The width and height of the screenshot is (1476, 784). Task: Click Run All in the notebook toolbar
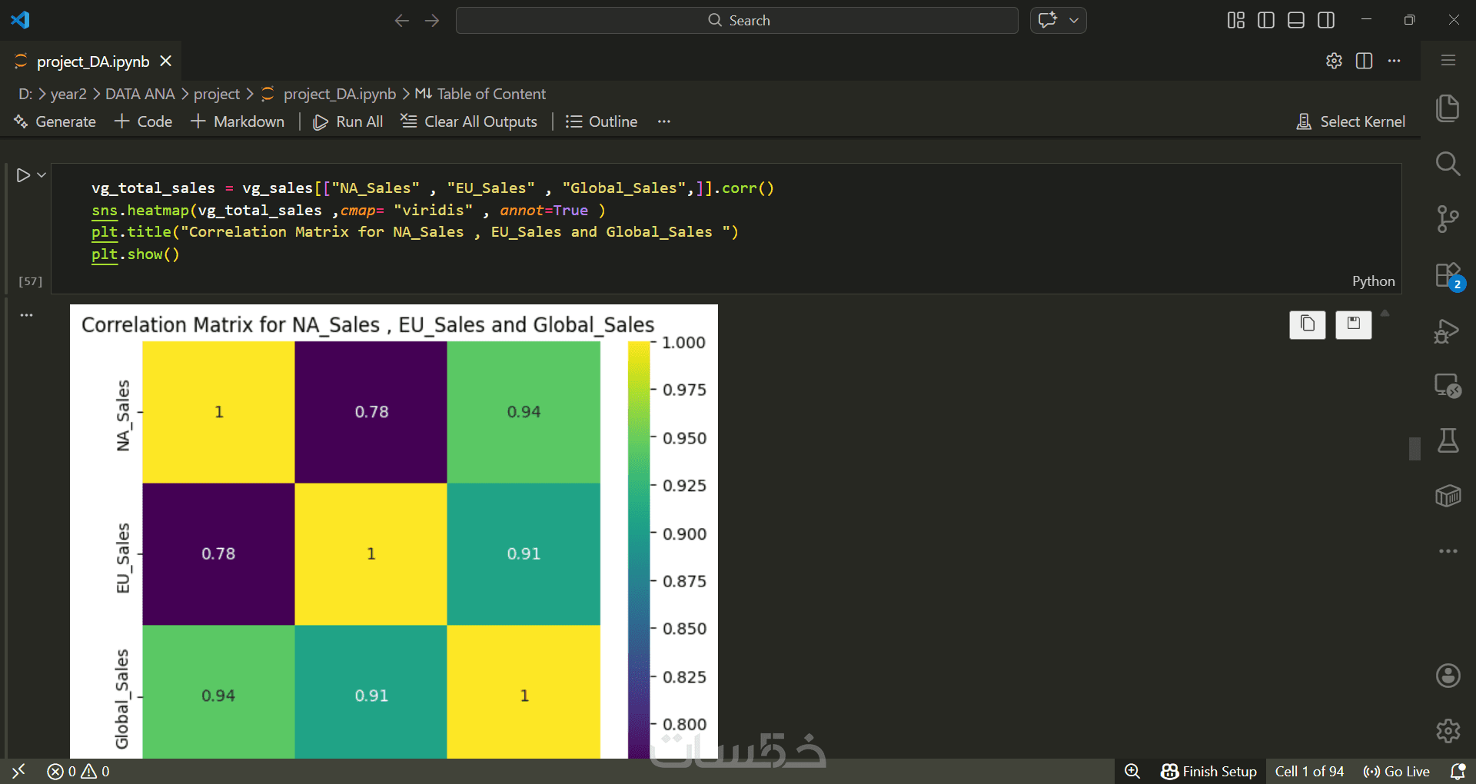[348, 121]
